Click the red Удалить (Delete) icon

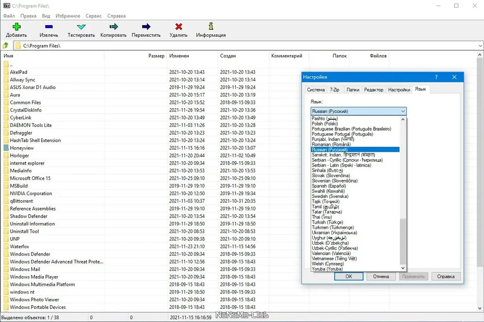(179, 27)
